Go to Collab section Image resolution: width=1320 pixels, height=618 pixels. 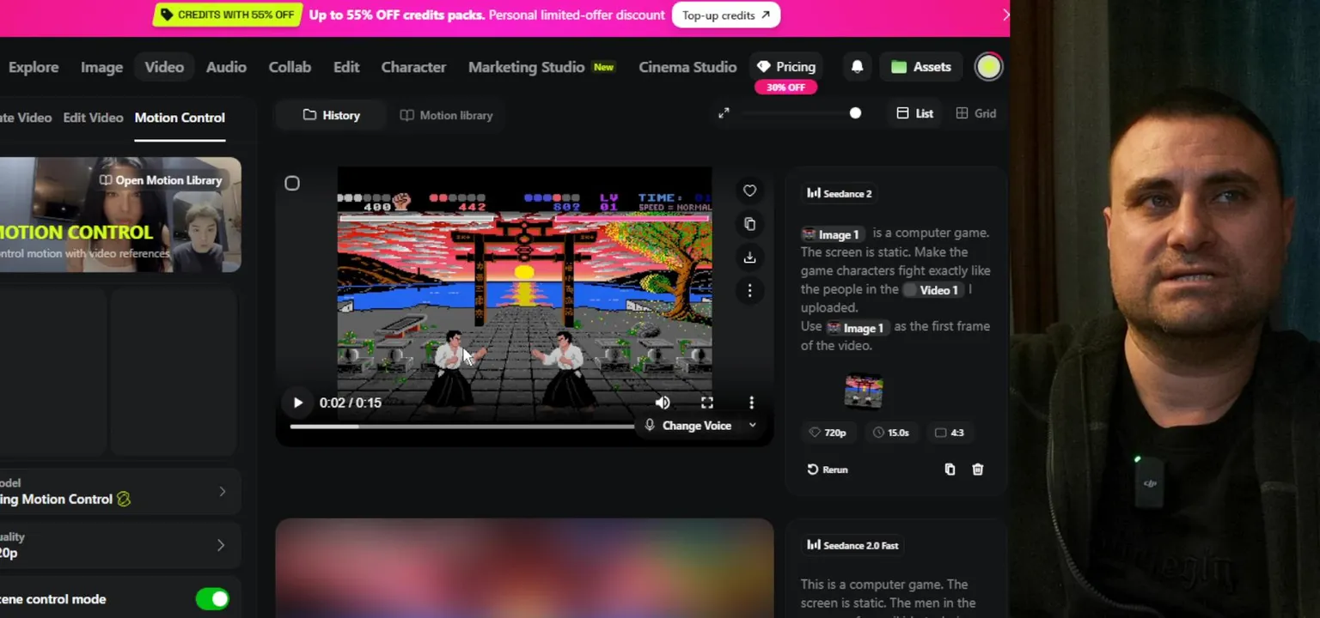coord(290,67)
